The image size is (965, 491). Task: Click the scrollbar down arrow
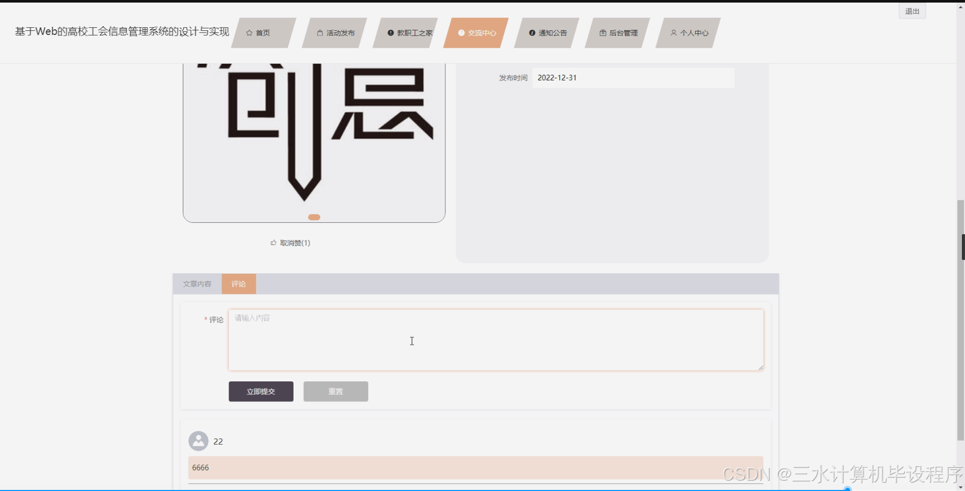961,487
